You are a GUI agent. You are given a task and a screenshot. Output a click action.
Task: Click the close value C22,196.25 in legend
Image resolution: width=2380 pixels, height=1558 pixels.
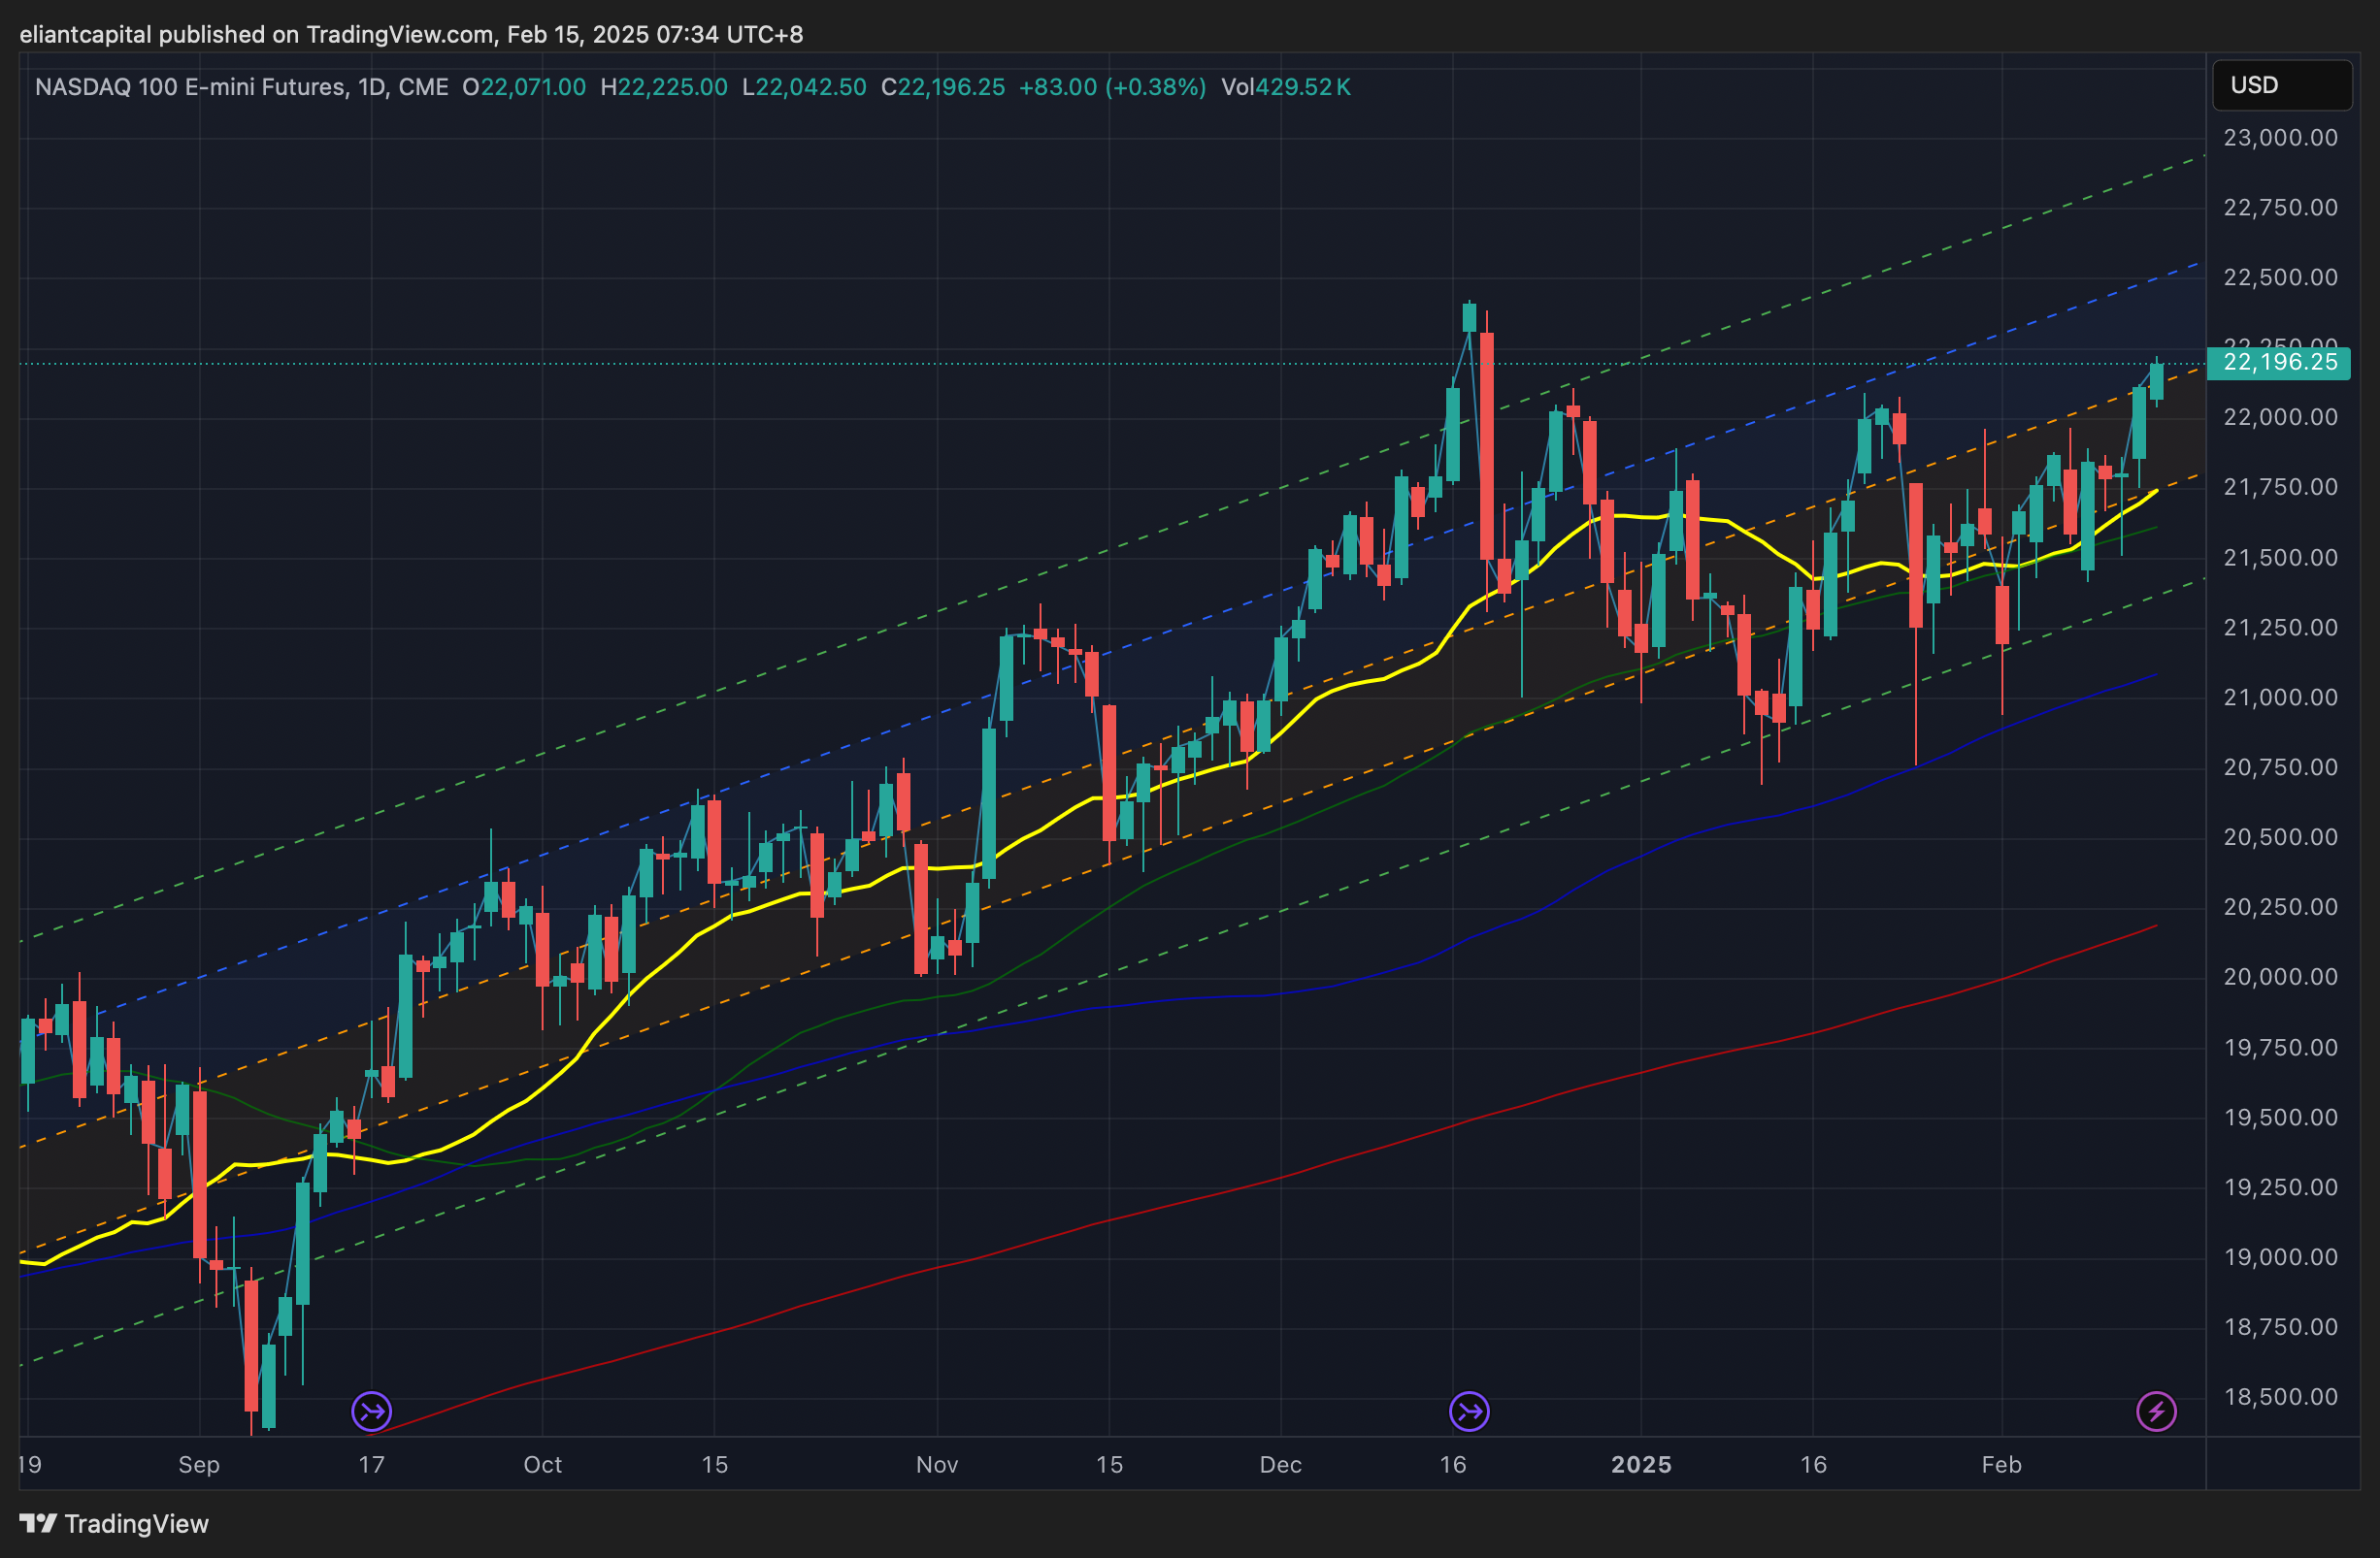942,87
